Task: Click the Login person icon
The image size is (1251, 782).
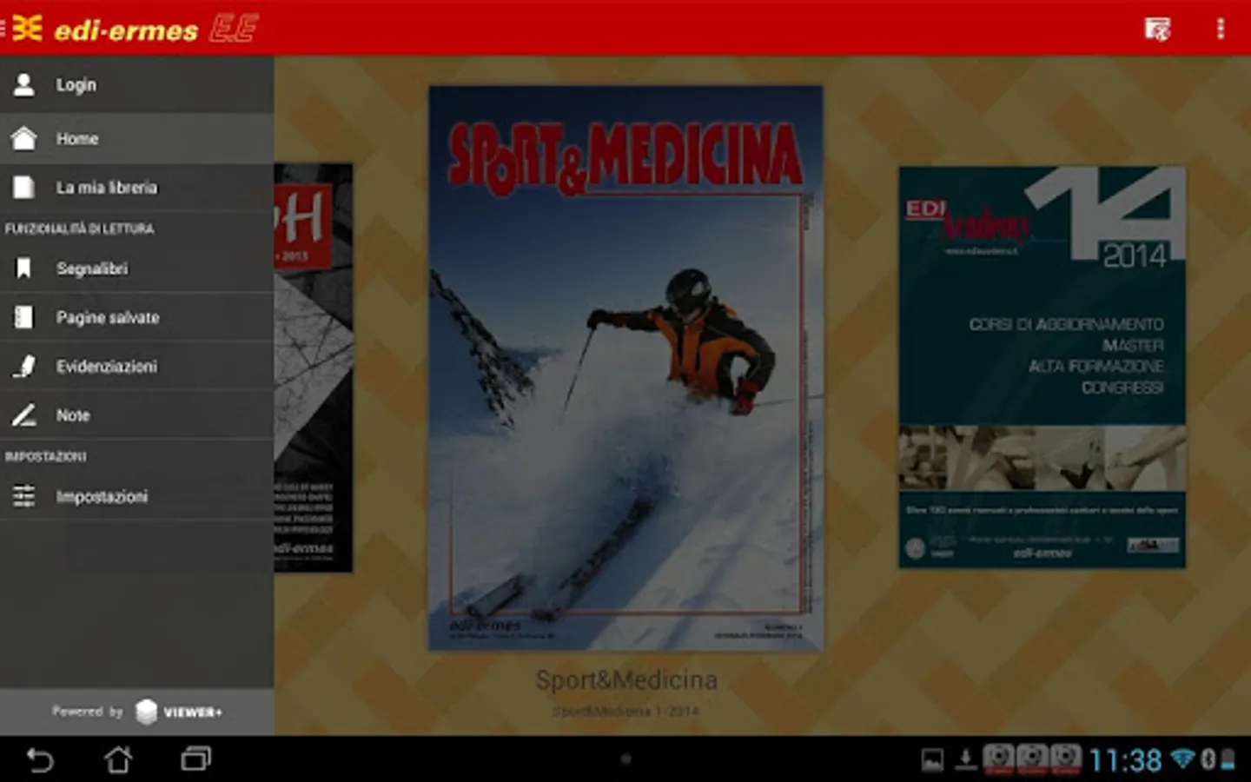Action: pos(24,84)
